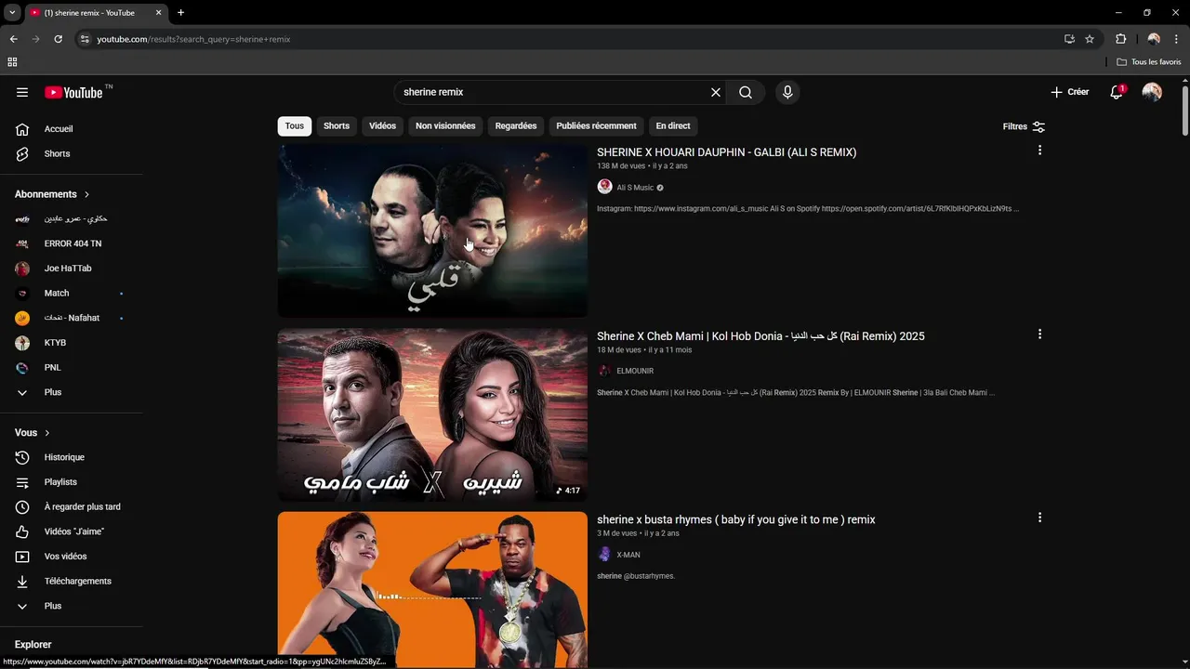Click the baby if you give it to me title

[735, 519]
